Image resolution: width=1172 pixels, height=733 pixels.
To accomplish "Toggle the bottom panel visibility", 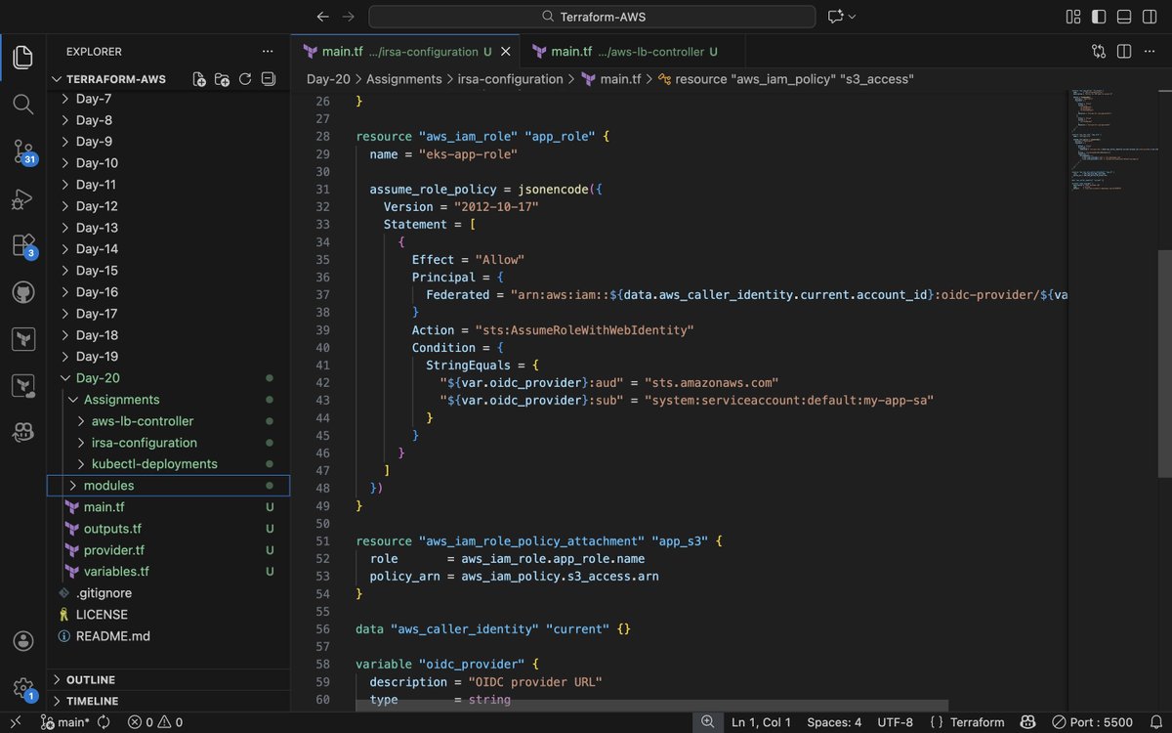I will 1124,17.
